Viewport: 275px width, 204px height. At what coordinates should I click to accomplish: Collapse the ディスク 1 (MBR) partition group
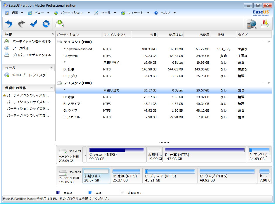tap(269, 42)
